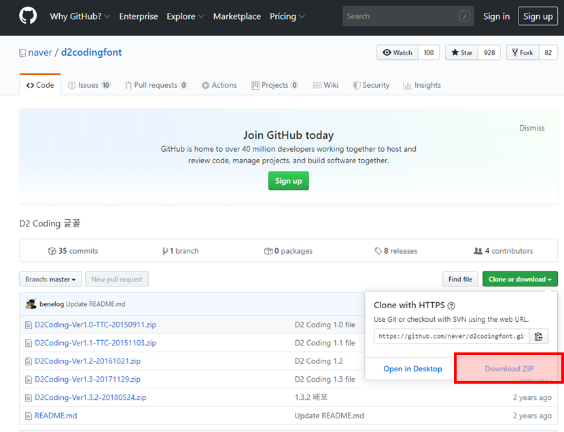Open the Enterprise menu item
This screenshot has width=564, height=432.
click(139, 16)
